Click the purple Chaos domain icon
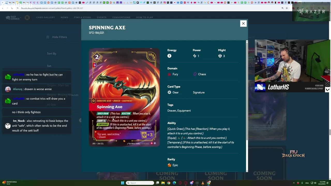 (195, 74)
